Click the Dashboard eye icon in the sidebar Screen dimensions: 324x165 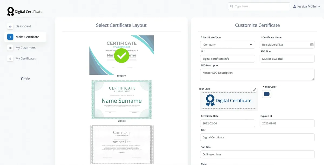10,26
